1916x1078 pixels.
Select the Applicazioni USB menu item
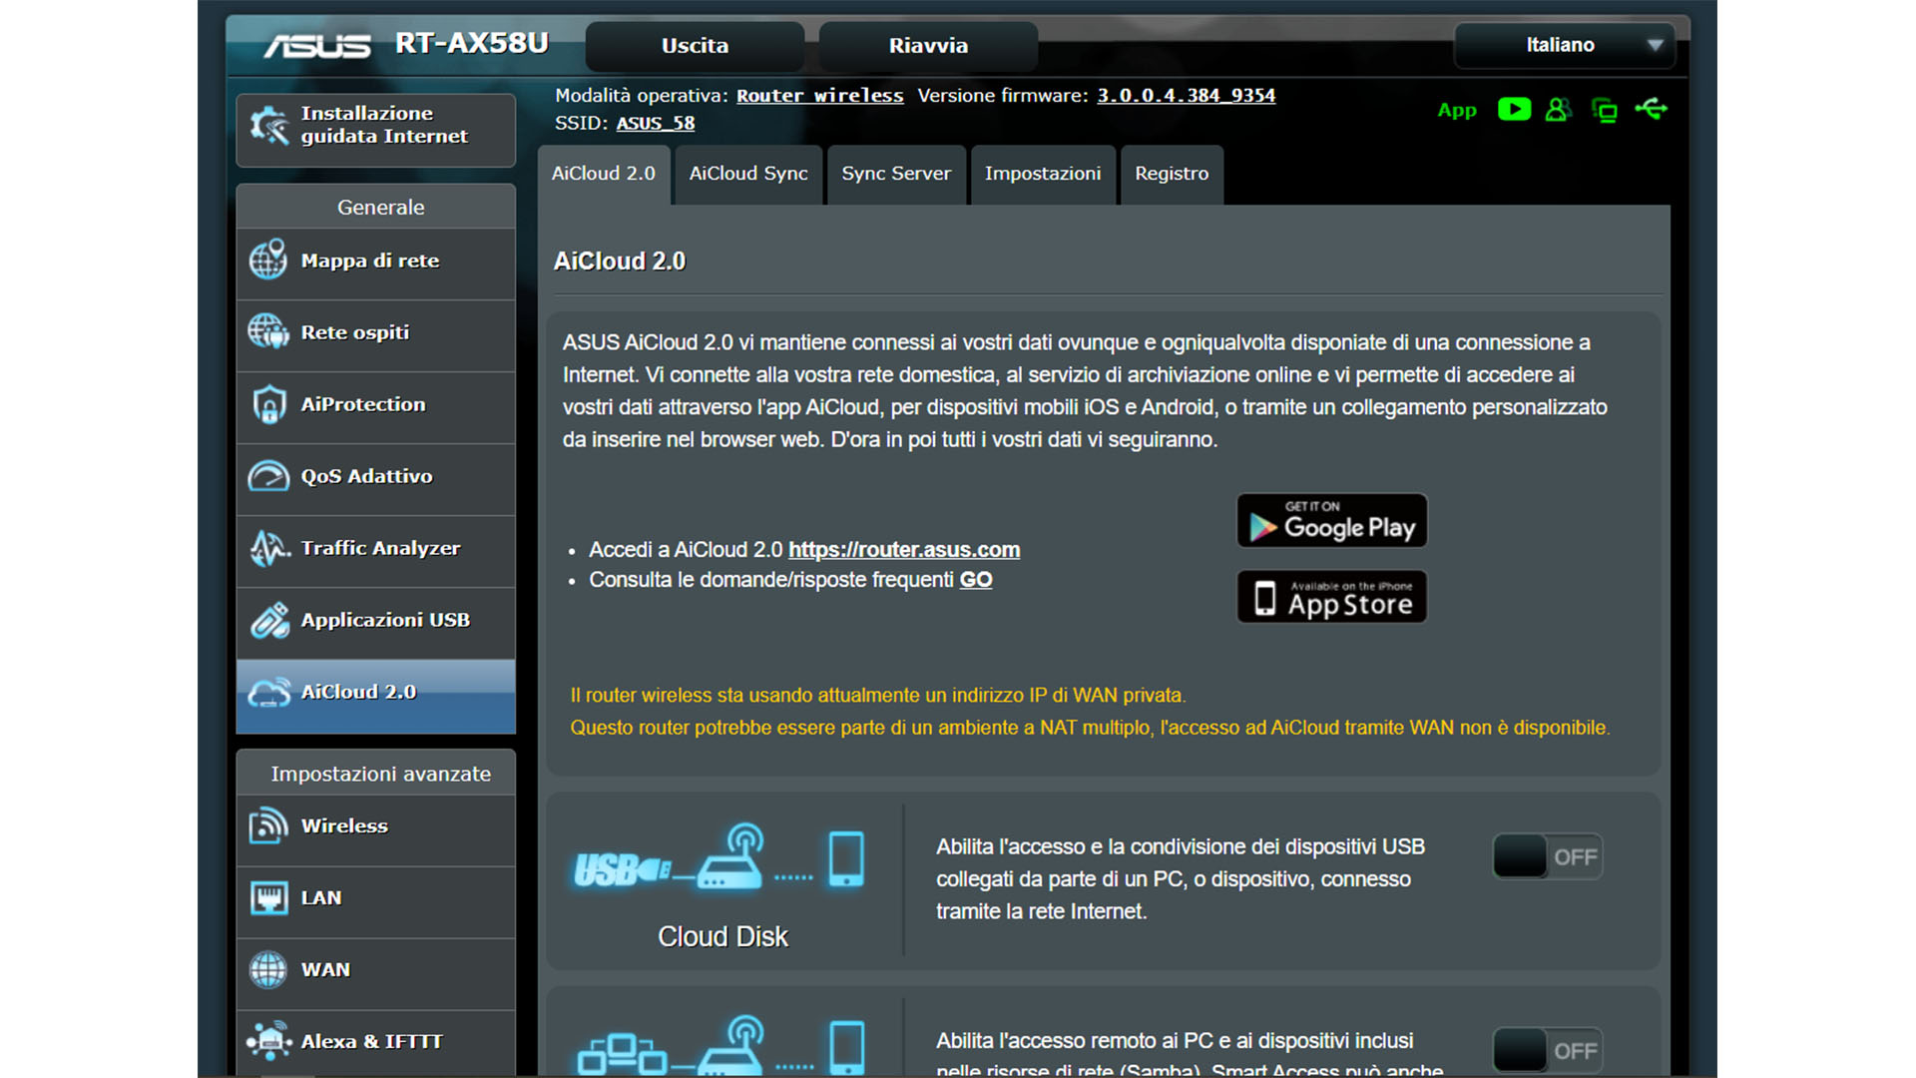tap(376, 621)
